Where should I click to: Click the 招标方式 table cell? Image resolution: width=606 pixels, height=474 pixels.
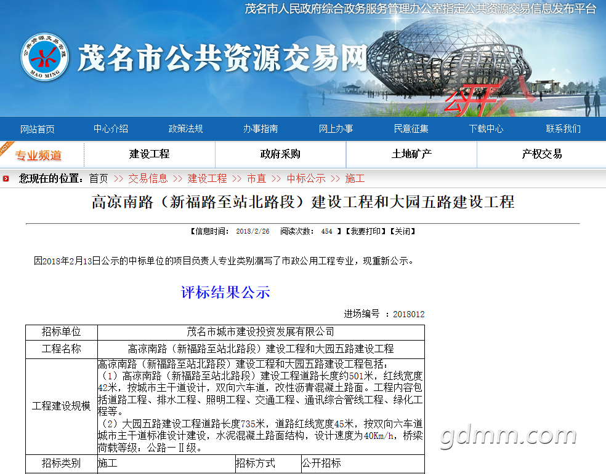point(269,463)
